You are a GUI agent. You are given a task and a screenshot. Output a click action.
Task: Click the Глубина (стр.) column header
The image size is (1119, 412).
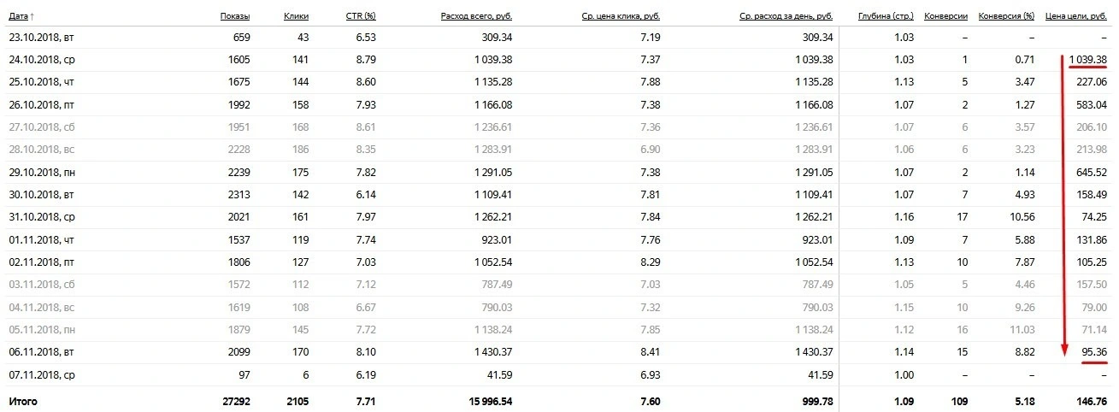coord(886,15)
